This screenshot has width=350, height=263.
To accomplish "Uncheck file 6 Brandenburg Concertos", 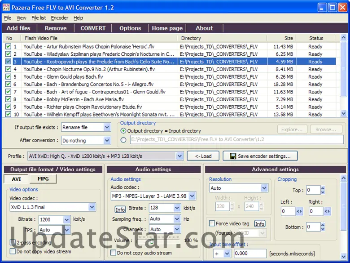I will point(8,85).
